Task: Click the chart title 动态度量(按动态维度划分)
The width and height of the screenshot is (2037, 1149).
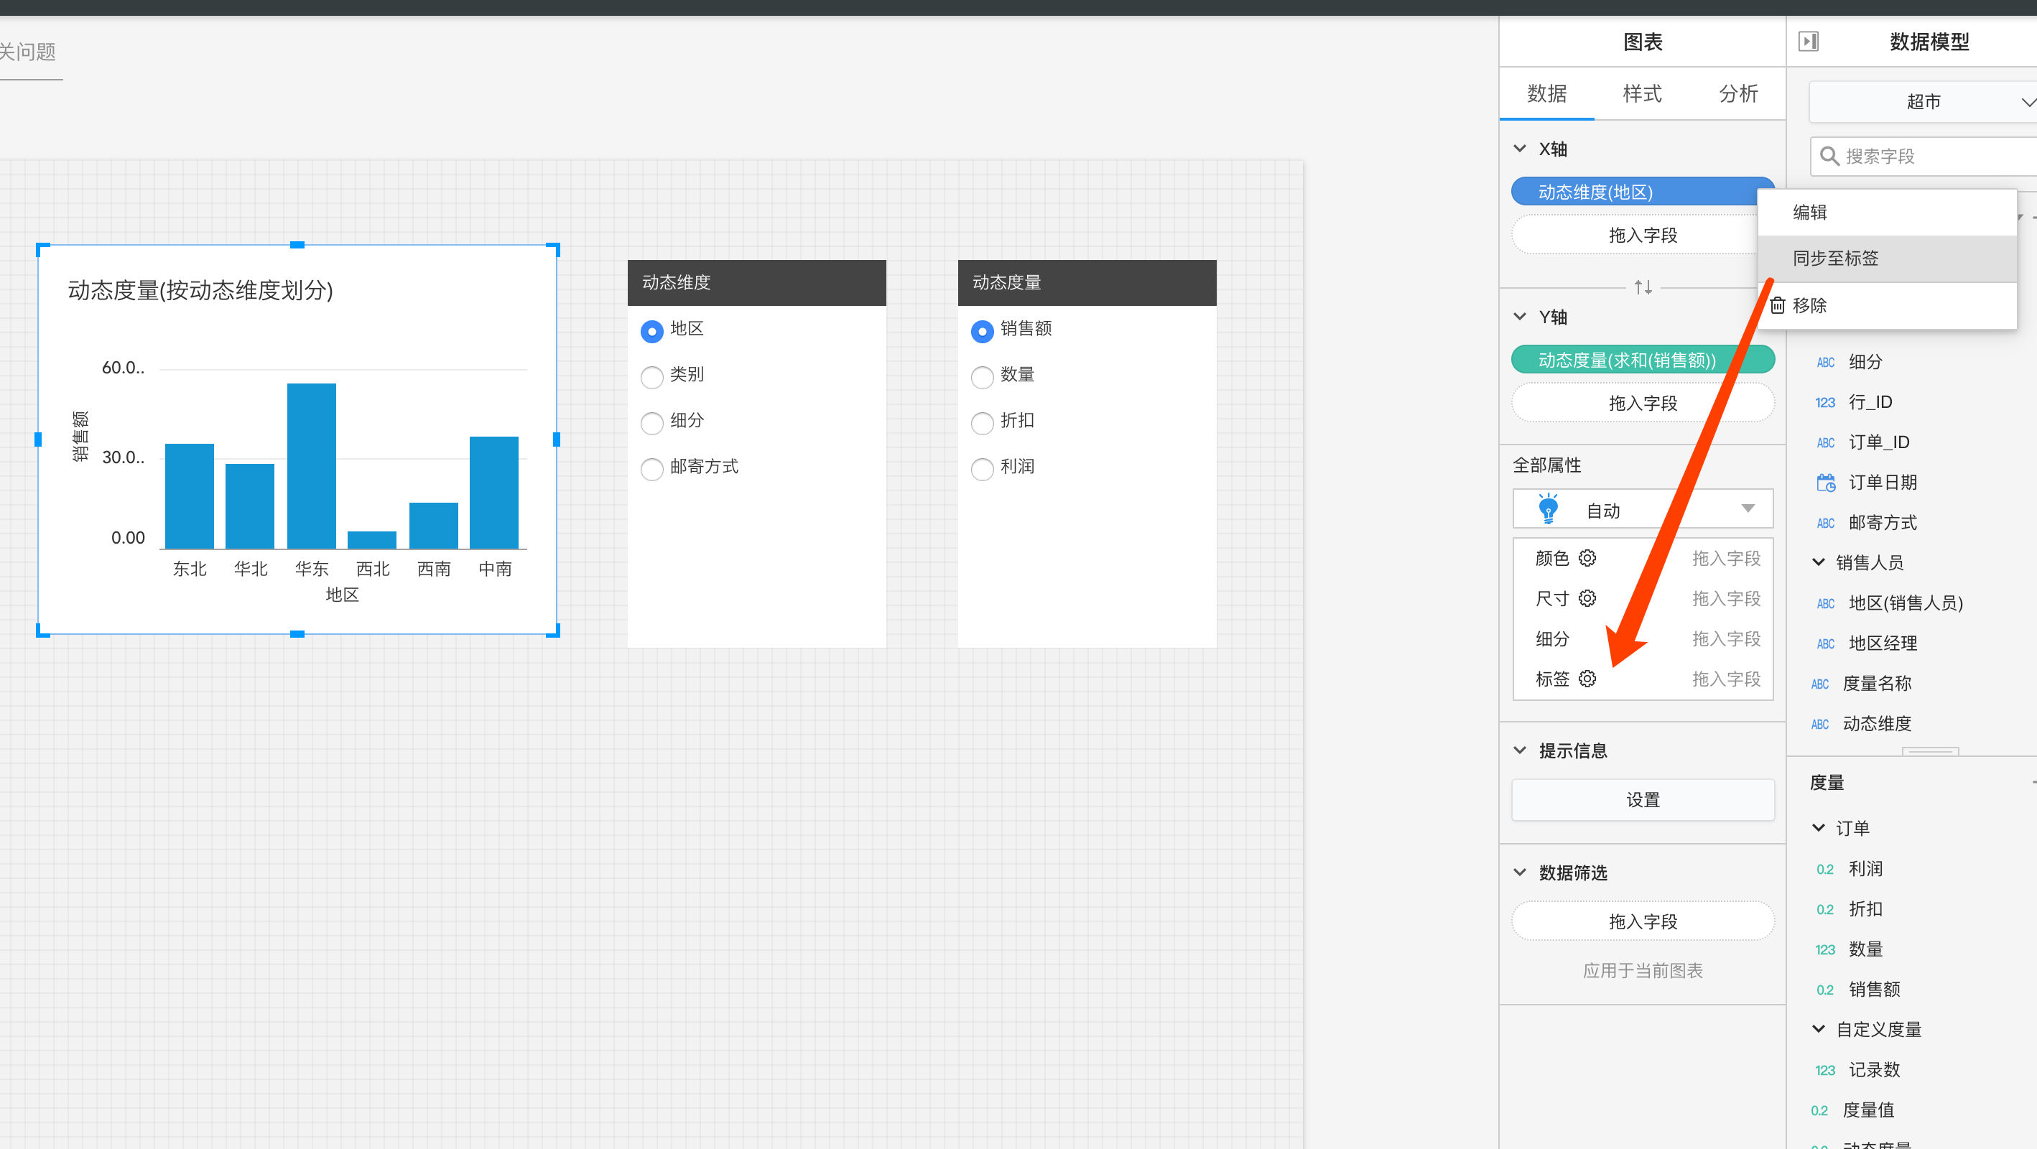Action: tap(200, 290)
